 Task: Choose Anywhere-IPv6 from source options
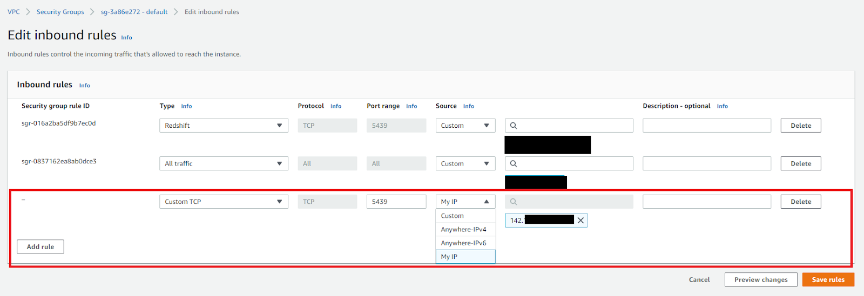tap(463, 243)
